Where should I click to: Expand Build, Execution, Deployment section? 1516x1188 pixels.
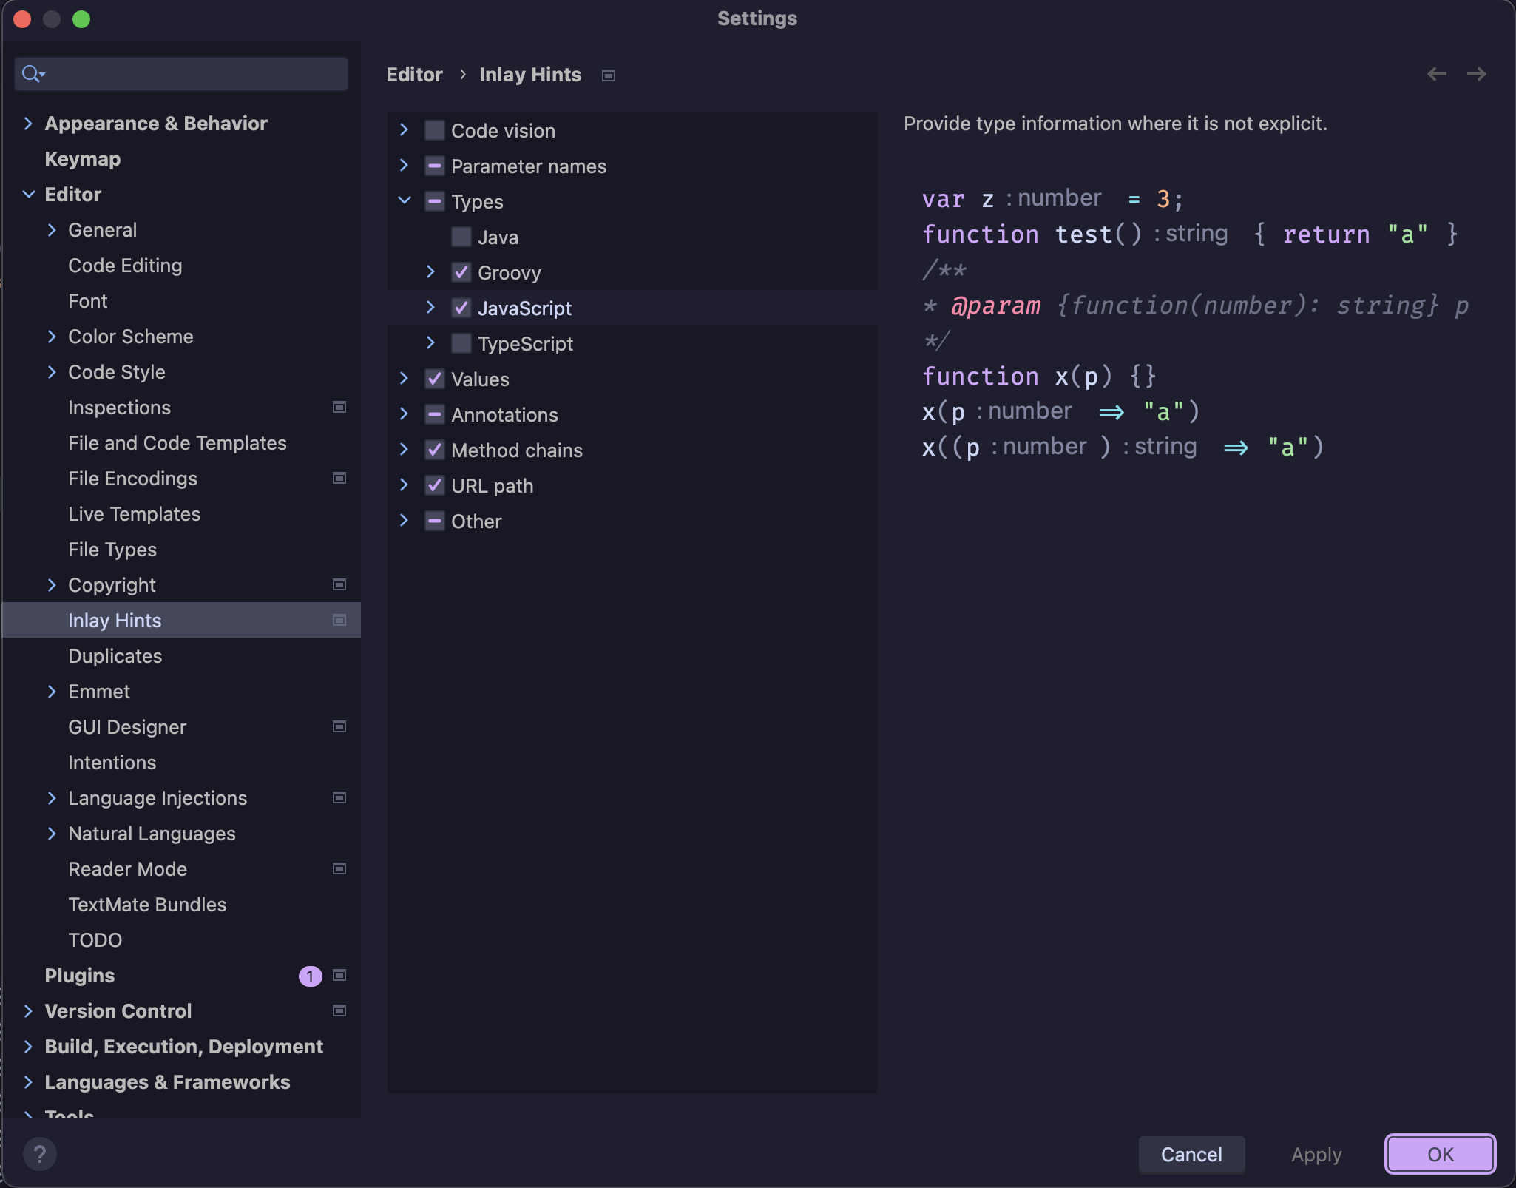[28, 1047]
